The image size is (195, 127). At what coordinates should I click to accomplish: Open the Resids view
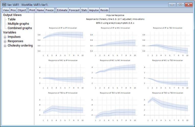click(105, 10)
